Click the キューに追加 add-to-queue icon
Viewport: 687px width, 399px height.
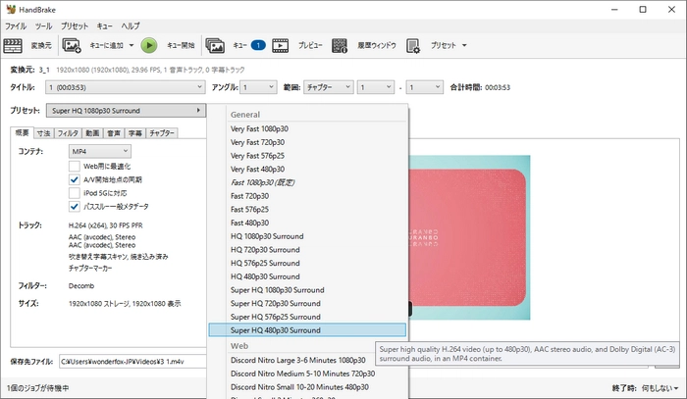coord(72,45)
